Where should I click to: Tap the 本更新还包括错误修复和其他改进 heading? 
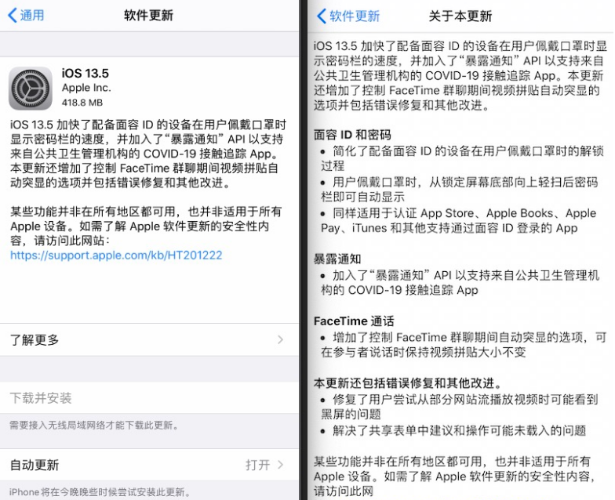coord(408,382)
